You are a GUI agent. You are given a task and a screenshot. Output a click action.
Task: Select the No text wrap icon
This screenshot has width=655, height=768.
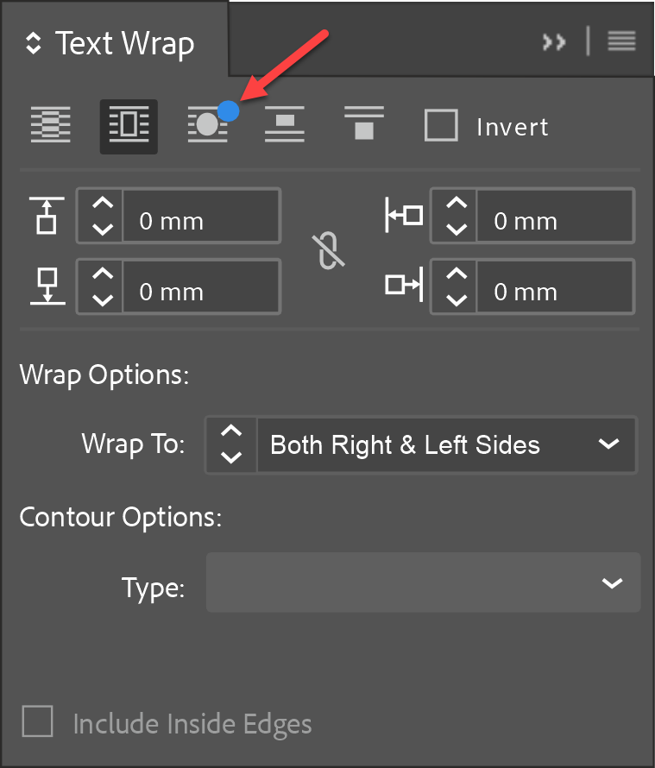click(x=51, y=126)
